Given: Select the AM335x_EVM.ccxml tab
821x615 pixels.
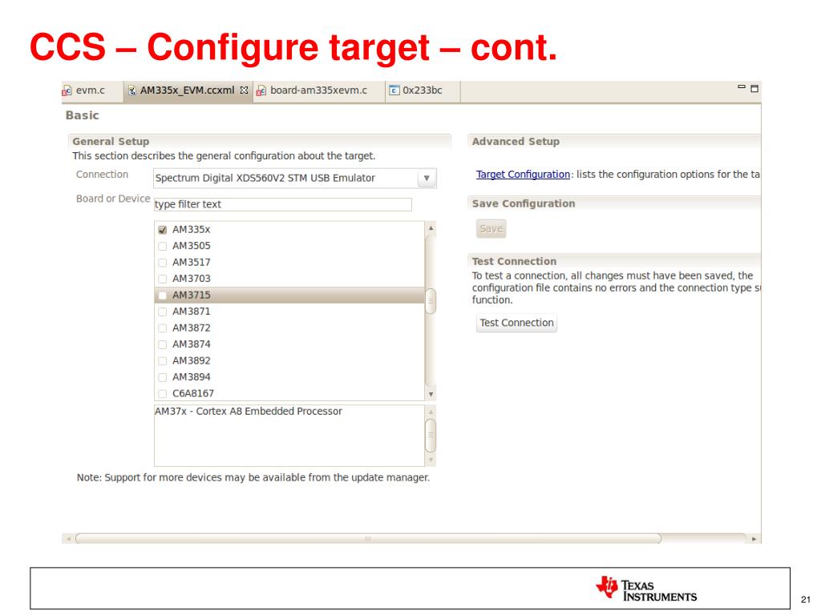Looking at the screenshot, I should click(x=188, y=90).
